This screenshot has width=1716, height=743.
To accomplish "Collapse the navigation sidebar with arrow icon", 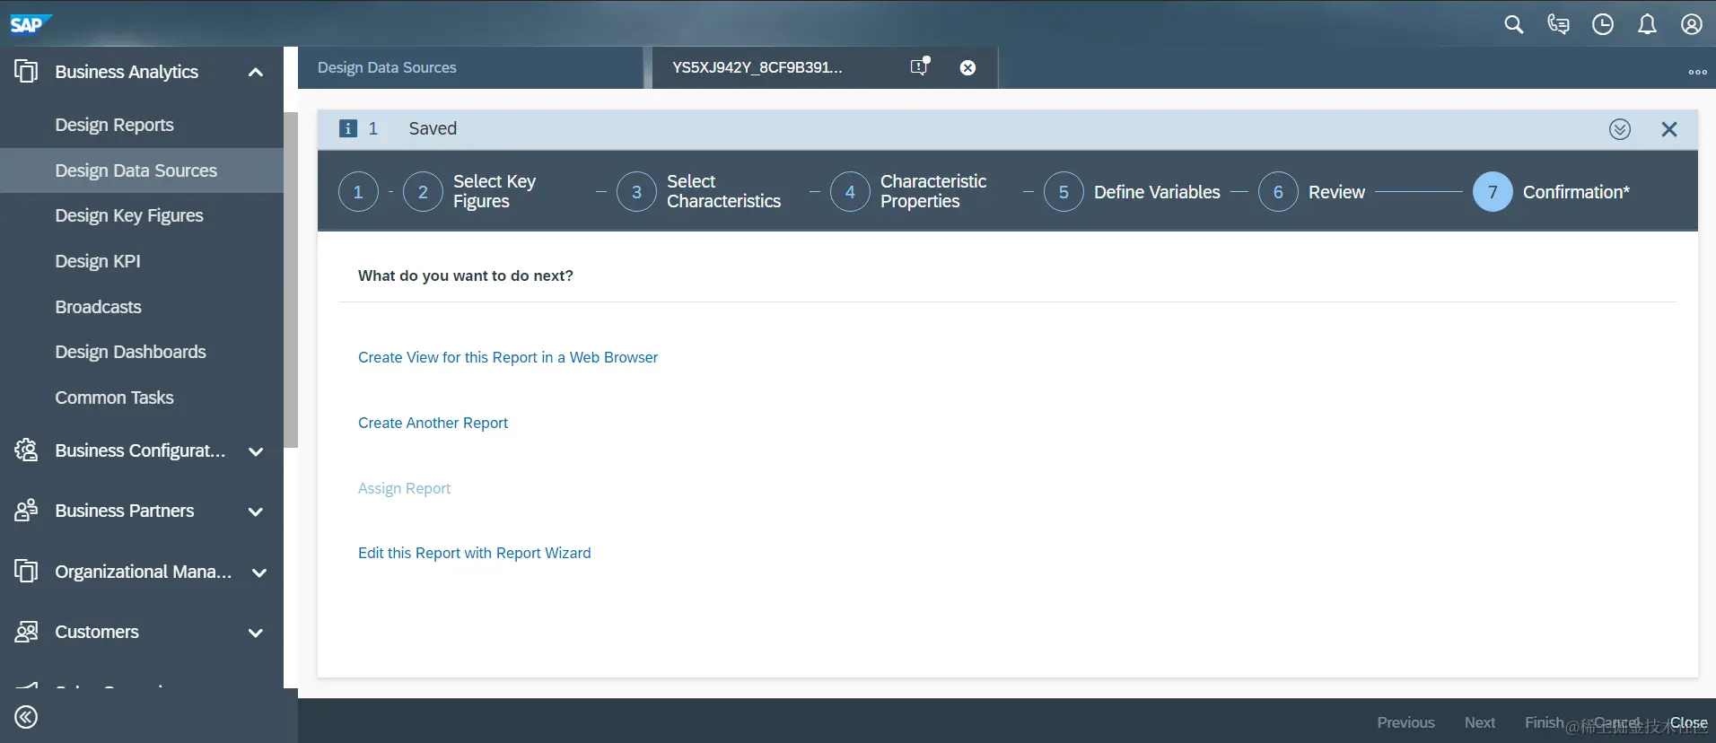I will pos(26,717).
